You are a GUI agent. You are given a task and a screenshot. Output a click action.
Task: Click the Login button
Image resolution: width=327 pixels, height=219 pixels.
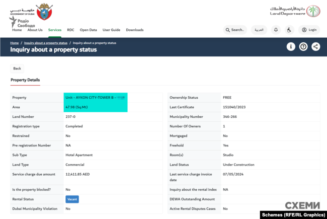[x=309, y=30]
